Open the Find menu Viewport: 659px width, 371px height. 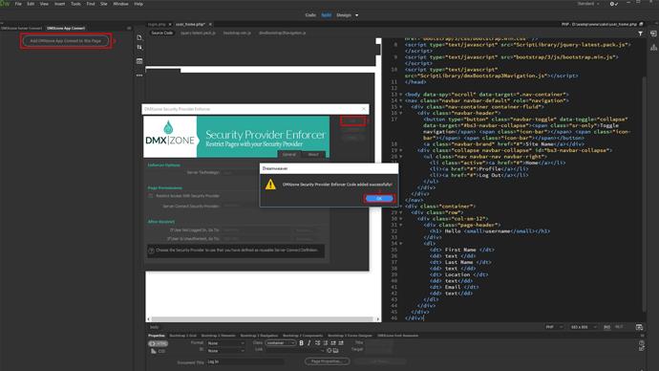click(x=91, y=4)
